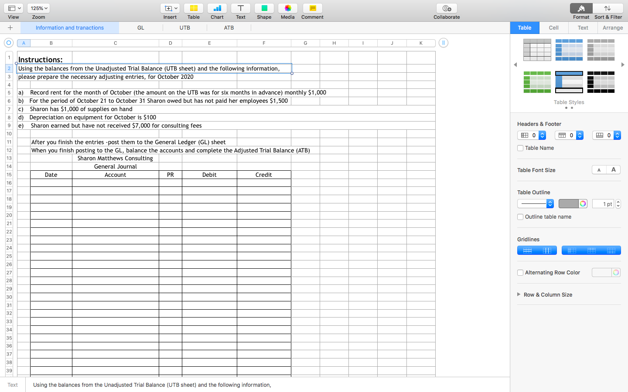Open the Zoom level dropdown

click(x=38, y=8)
